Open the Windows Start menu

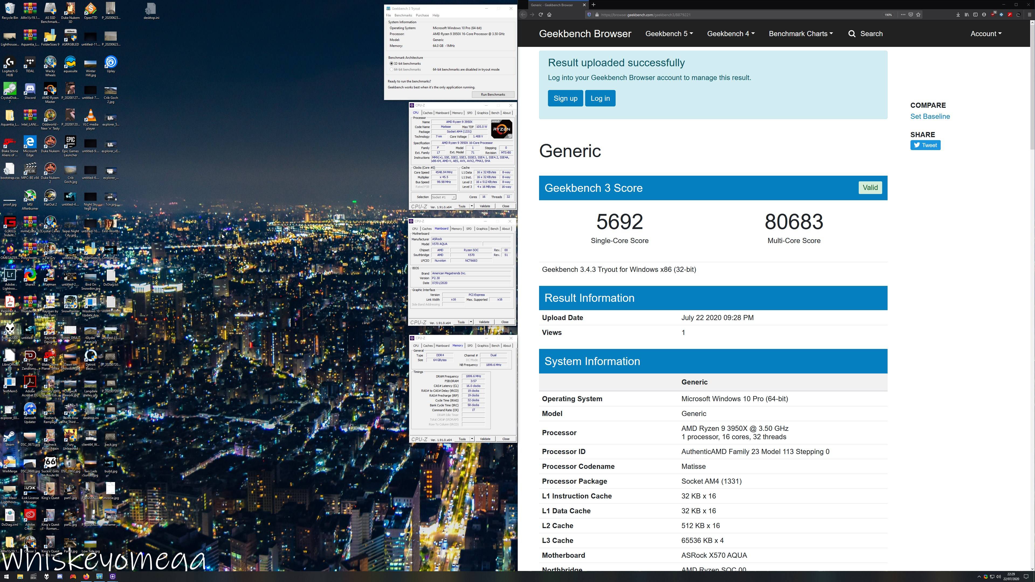click(x=6, y=577)
